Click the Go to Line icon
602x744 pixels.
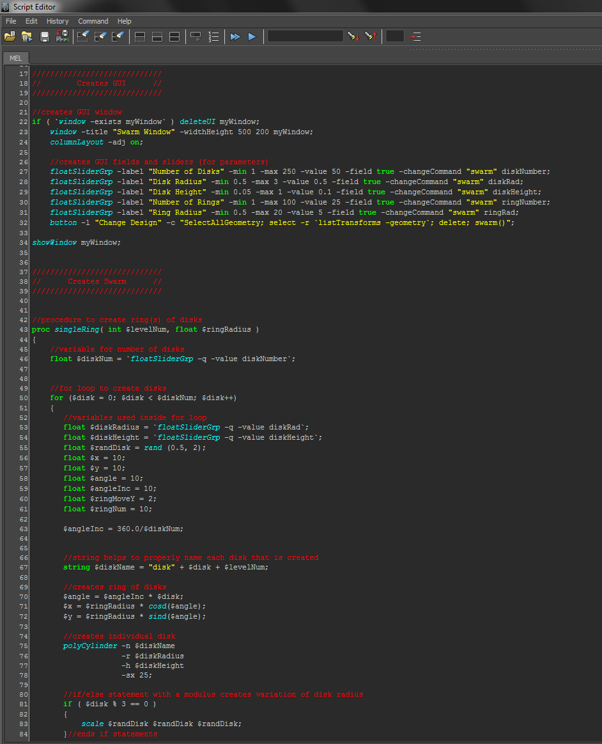tap(415, 36)
